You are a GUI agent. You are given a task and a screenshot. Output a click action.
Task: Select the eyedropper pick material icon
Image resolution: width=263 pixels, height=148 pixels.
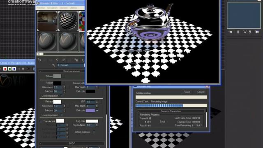54,65
